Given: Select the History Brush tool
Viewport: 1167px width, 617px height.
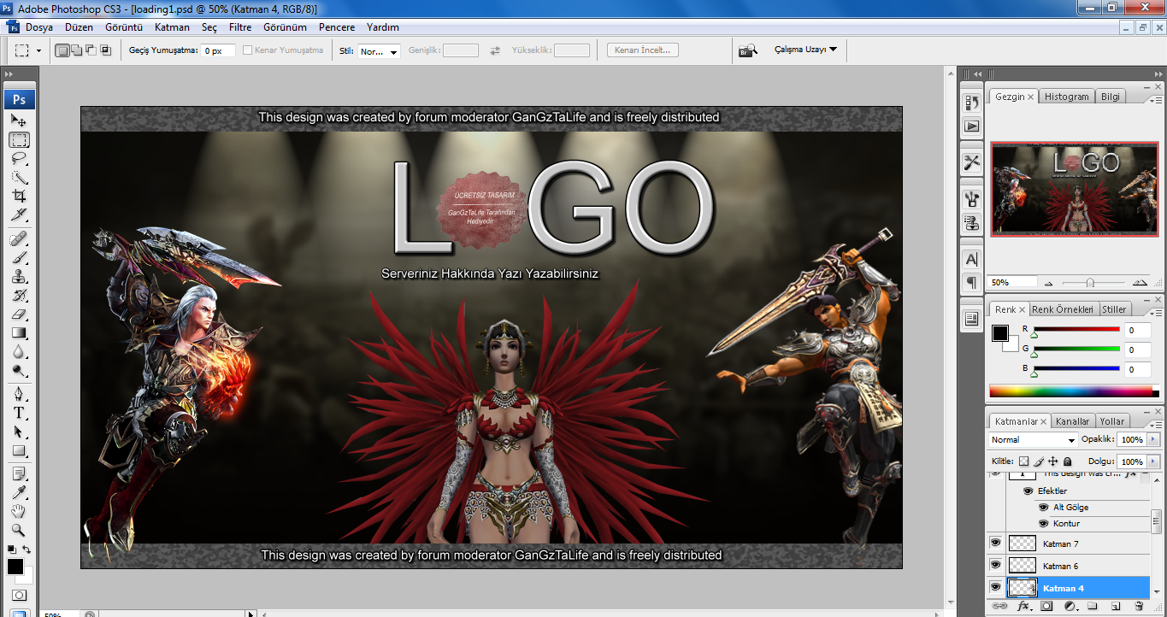Looking at the screenshot, I should (19, 295).
